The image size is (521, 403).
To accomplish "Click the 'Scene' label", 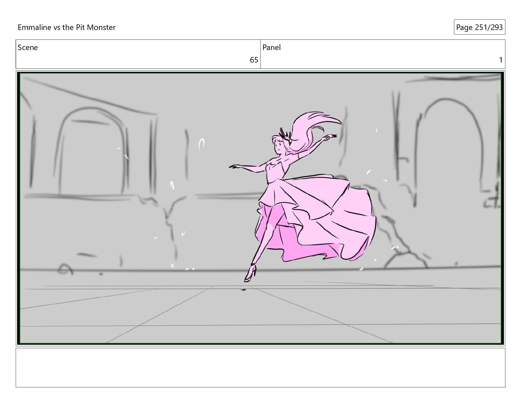I will point(28,47).
